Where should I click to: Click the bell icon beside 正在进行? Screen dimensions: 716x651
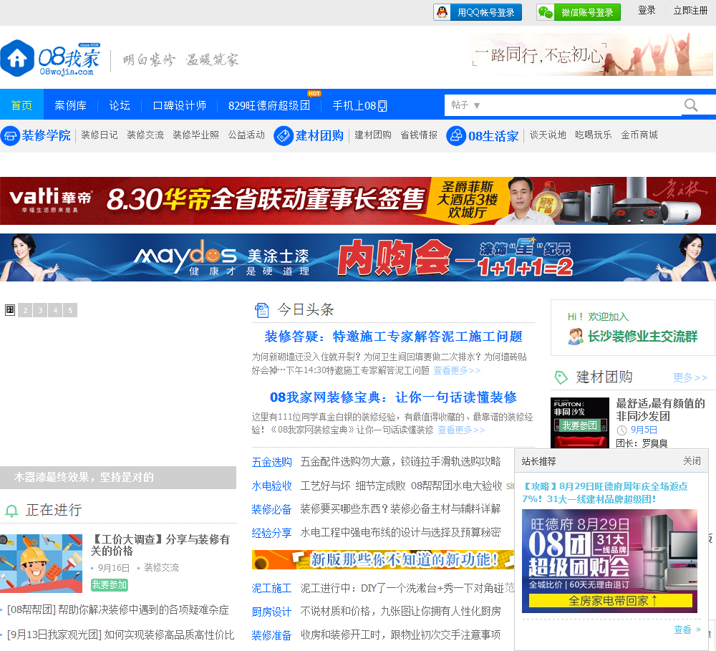[x=11, y=511]
